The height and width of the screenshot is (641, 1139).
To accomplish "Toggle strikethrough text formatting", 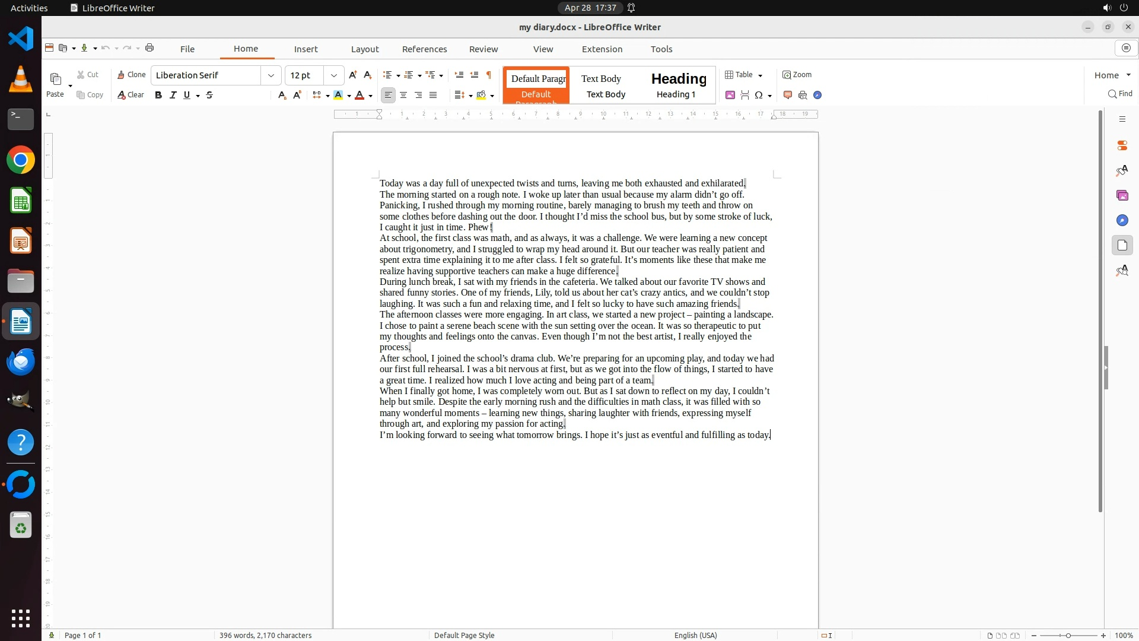I will pos(209,95).
